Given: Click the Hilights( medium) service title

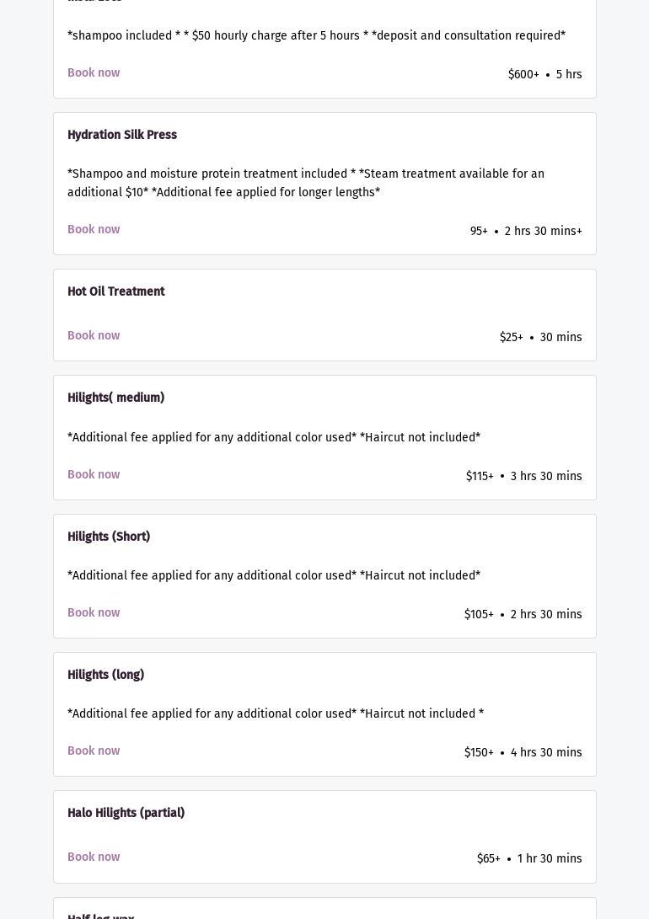Looking at the screenshot, I should 116,398.
